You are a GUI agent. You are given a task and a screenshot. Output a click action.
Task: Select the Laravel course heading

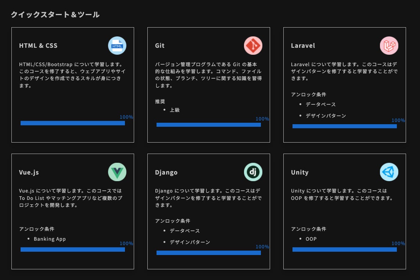(303, 46)
